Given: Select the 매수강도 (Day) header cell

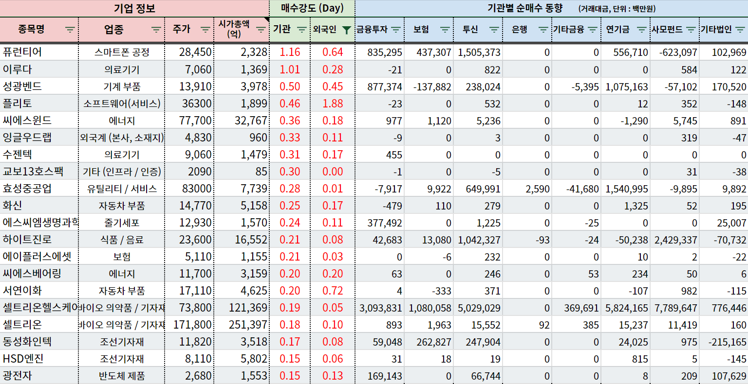Looking at the screenshot, I should pyautogui.click(x=312, y=8).
